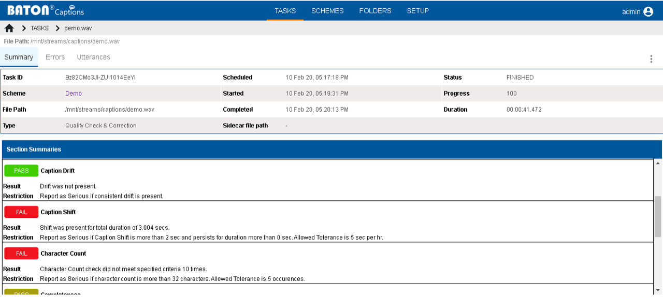Click demo.wav in the breadcrumb
This screenshot has height=297, width=663.
tap(78, 28)
